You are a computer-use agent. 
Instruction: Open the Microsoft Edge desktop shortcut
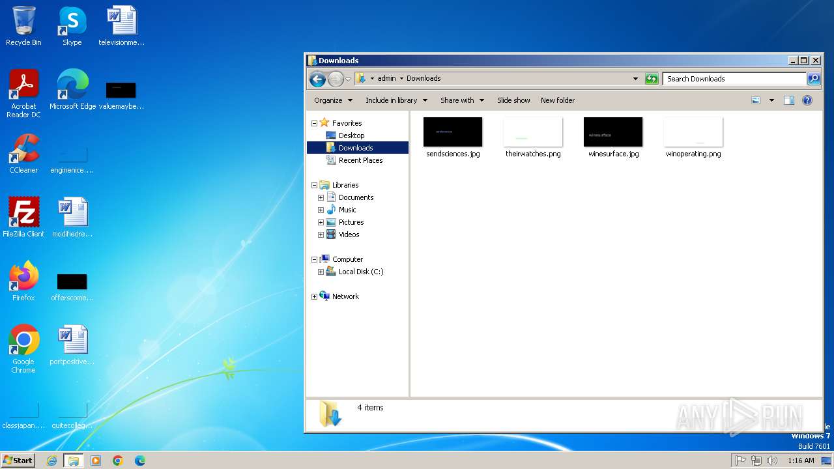coord(72,90)
